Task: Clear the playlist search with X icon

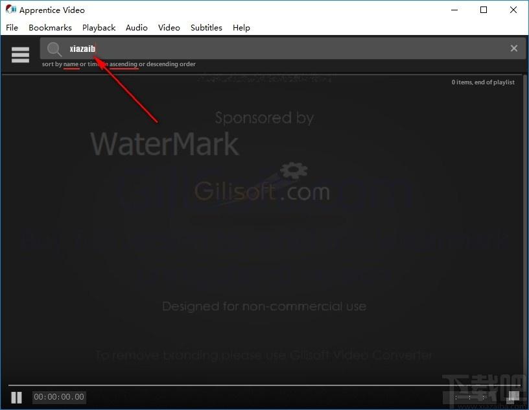Action: click(x=514, y=48)
